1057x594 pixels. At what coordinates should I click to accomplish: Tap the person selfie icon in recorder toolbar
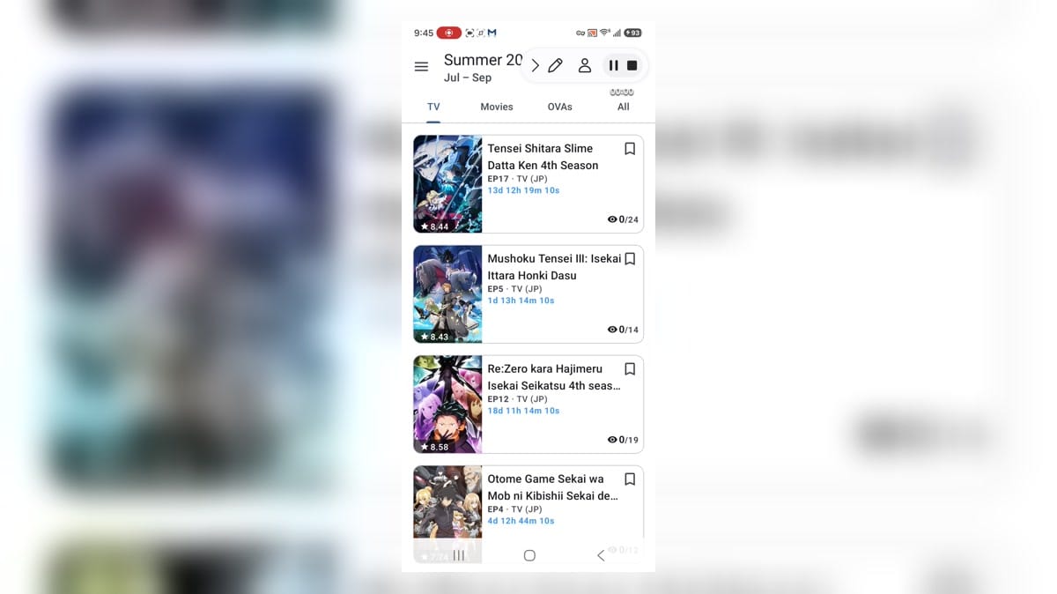tap(584, 65)
